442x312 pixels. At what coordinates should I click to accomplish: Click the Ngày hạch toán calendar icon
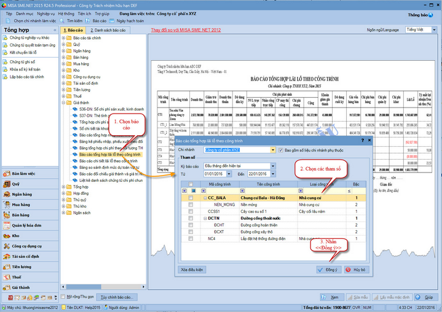pyautogui.click(x=112, y=21)
